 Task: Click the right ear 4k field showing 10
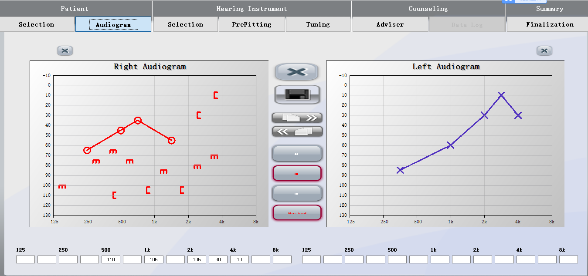[239, 259]
